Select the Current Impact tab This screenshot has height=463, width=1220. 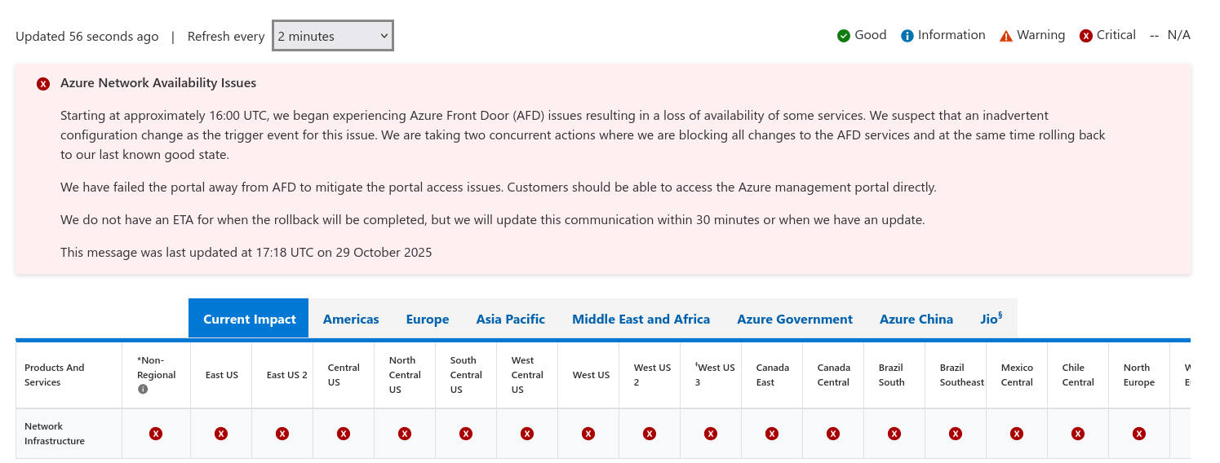(249, 319)
